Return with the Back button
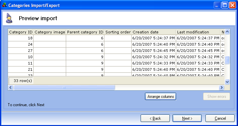Image resolution: width=238 pixels, height=126 pixels. coord(155,118)
